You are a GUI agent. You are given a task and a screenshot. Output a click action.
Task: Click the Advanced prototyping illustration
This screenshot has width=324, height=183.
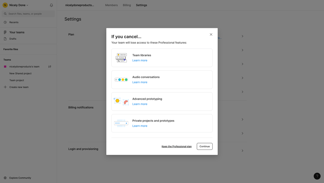121,101
